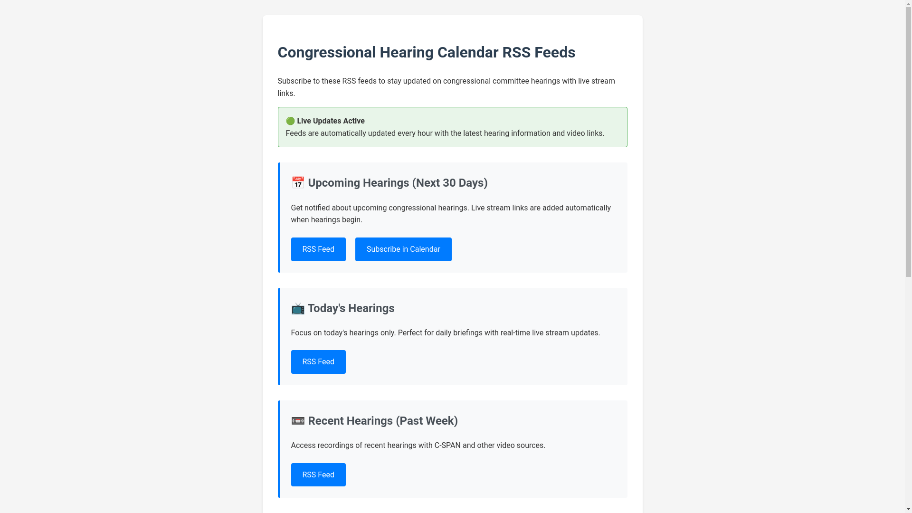Screen dimensions: 912x513
Task: Open RSS Feed for Recent Hearings
Action: point(318,475)
